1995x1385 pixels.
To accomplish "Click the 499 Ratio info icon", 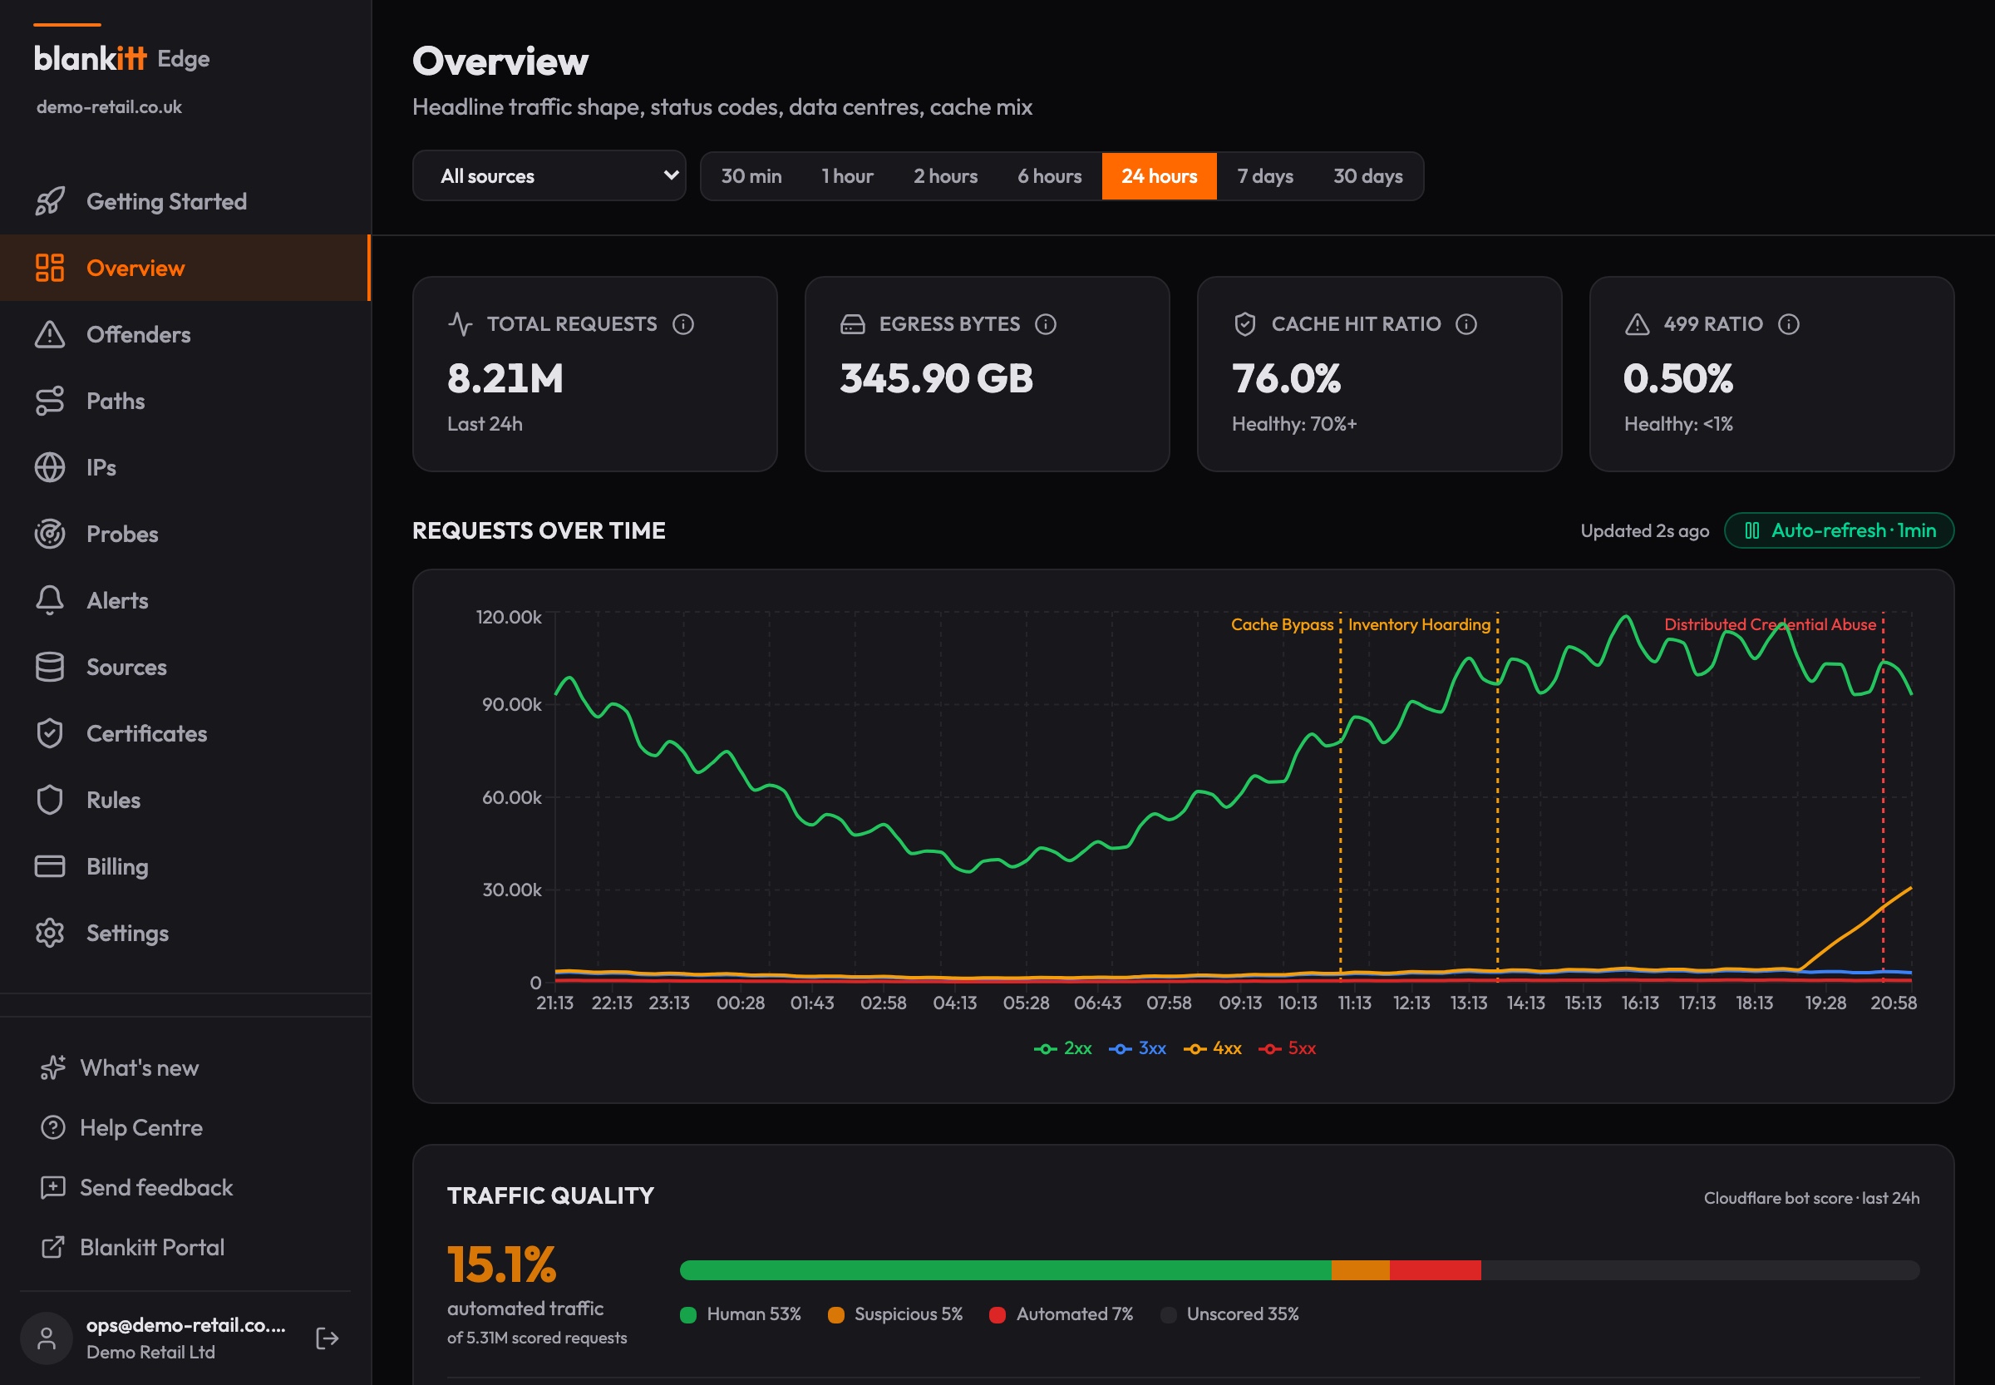I will pos(1789,324).
